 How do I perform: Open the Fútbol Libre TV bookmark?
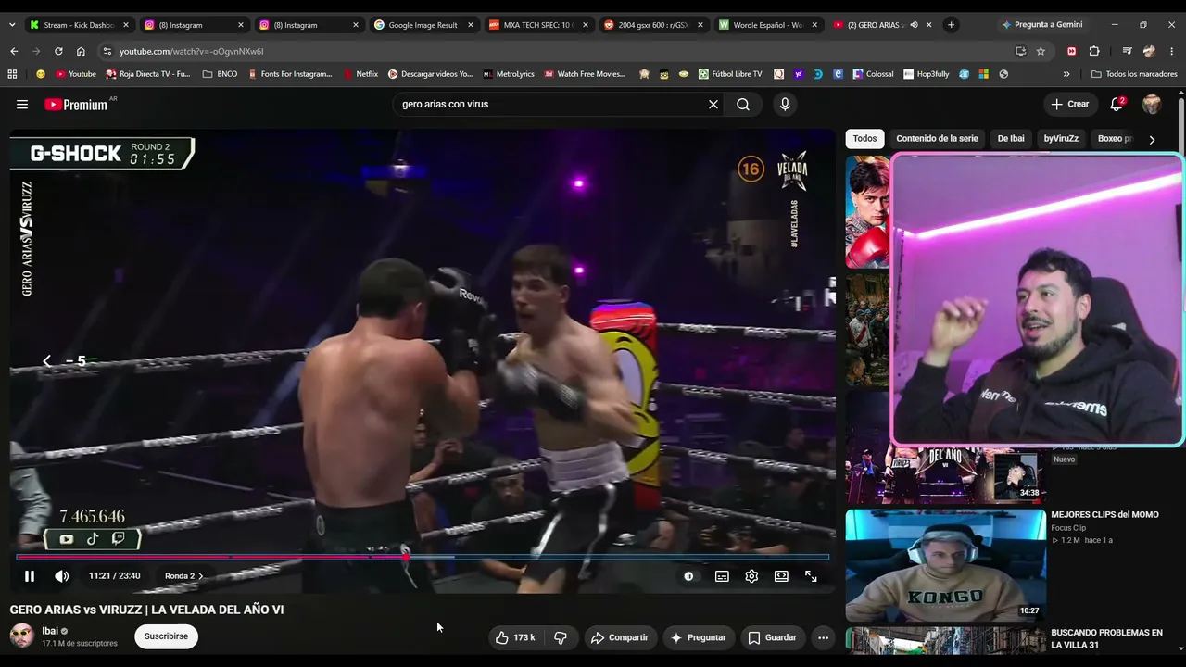730,74
